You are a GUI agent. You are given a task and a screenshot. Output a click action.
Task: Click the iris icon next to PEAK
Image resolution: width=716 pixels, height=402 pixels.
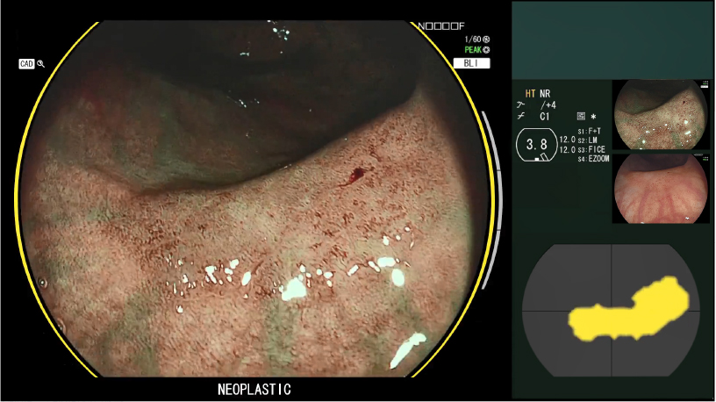(x=486, y=50)
